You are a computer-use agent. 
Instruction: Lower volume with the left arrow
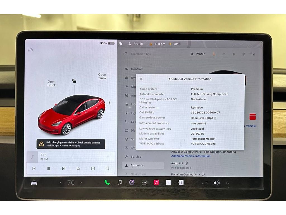pos(207,183)
